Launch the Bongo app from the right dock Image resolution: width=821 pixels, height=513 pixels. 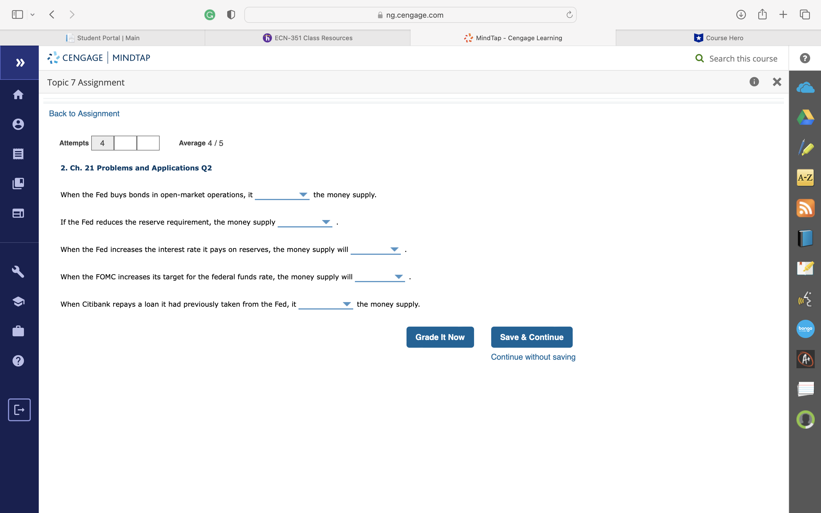pos(805,328)
